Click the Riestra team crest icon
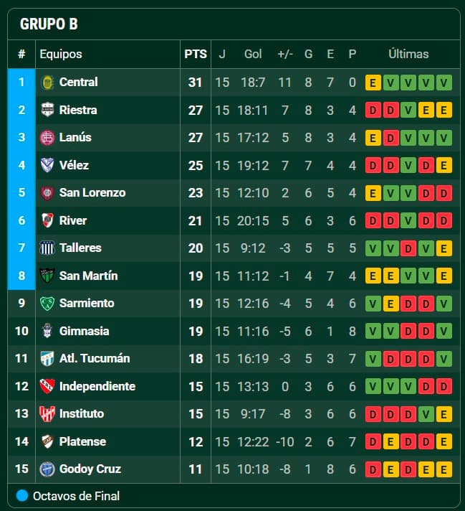This screenshot has height=511, width=465. 47,110
